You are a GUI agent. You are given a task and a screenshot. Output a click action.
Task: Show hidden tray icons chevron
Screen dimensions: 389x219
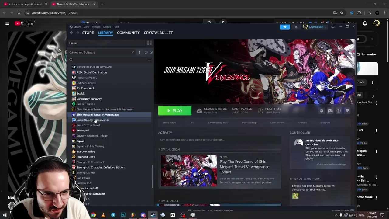[x=336, y=215]
